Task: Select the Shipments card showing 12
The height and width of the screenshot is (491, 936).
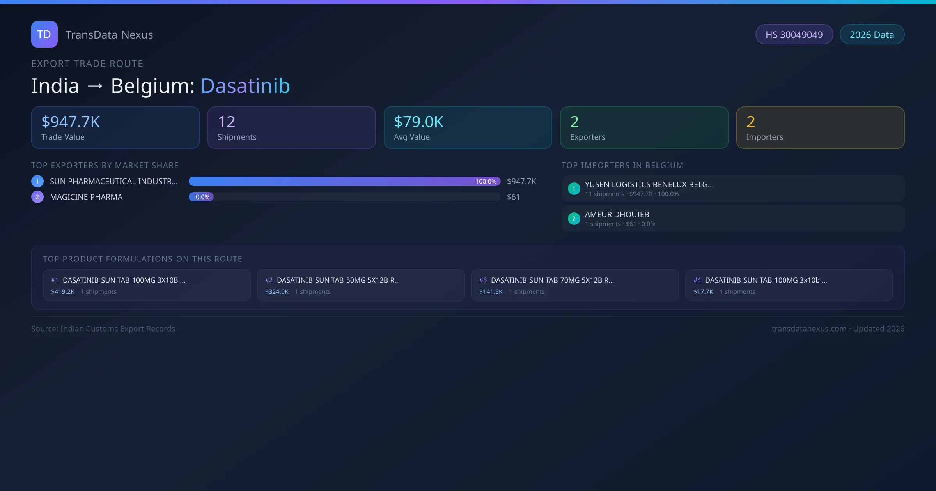Action: pyautogui.click(x=291, y=127)
